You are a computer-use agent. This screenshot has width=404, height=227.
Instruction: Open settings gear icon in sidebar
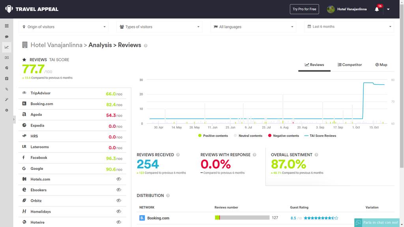click(7, 110)
